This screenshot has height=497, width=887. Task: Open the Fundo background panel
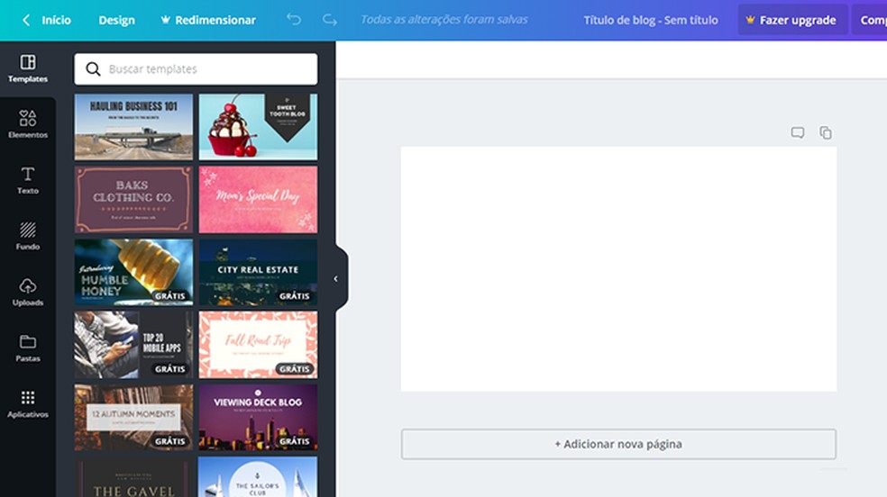click(28, 237)
